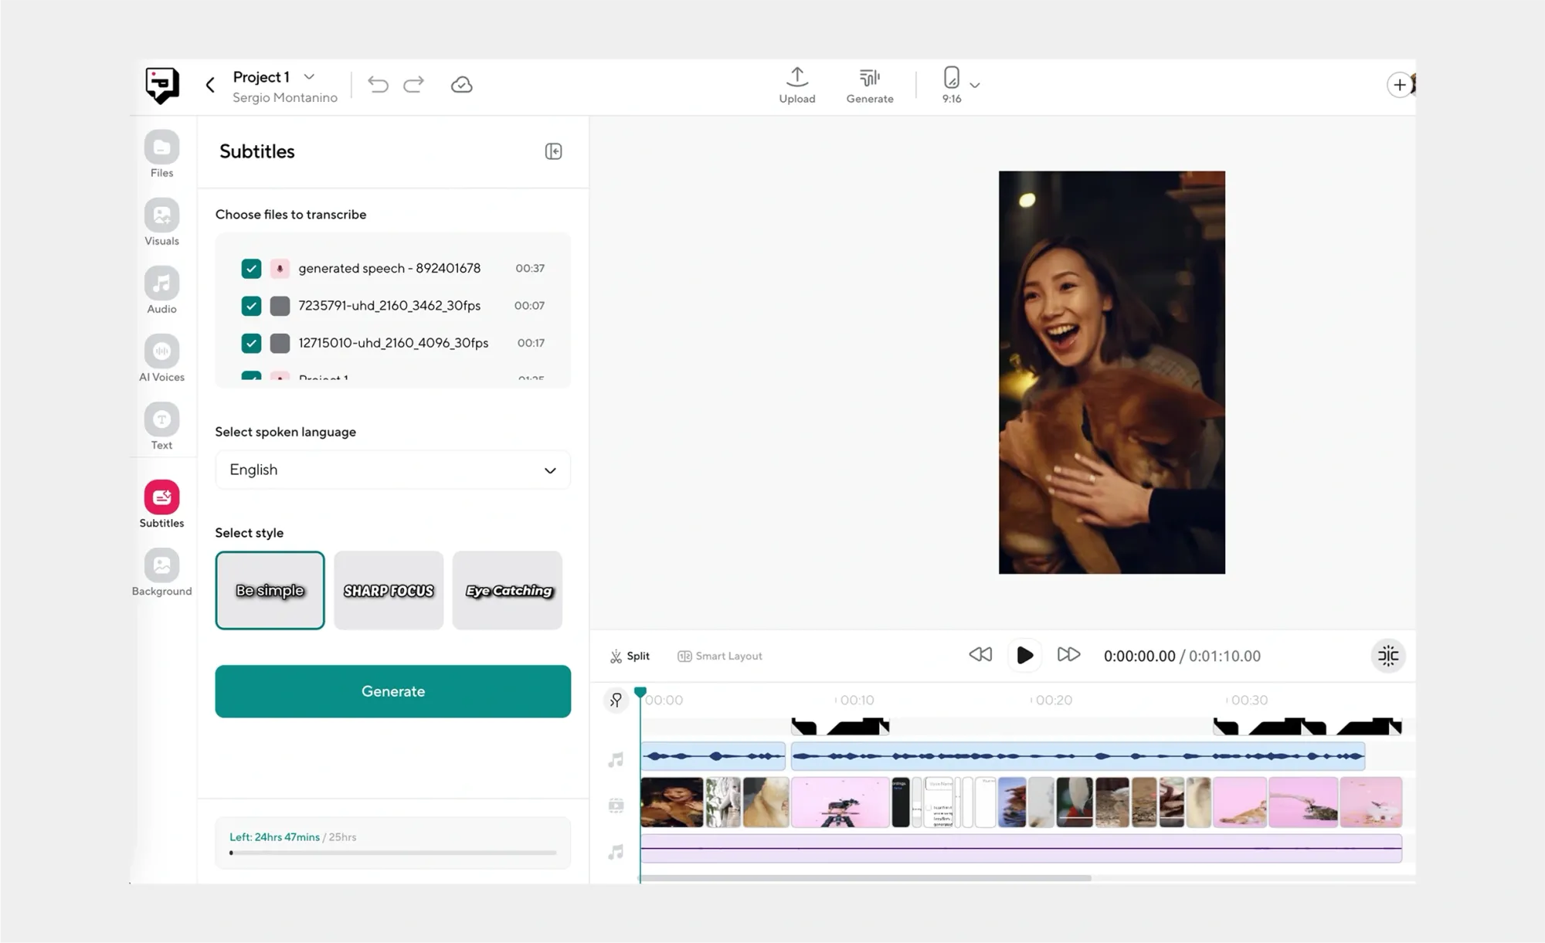The height and width of the screenshot is (943, 1545).
Task: Click the transcription hours usage bar
Action: coord(392,853)
